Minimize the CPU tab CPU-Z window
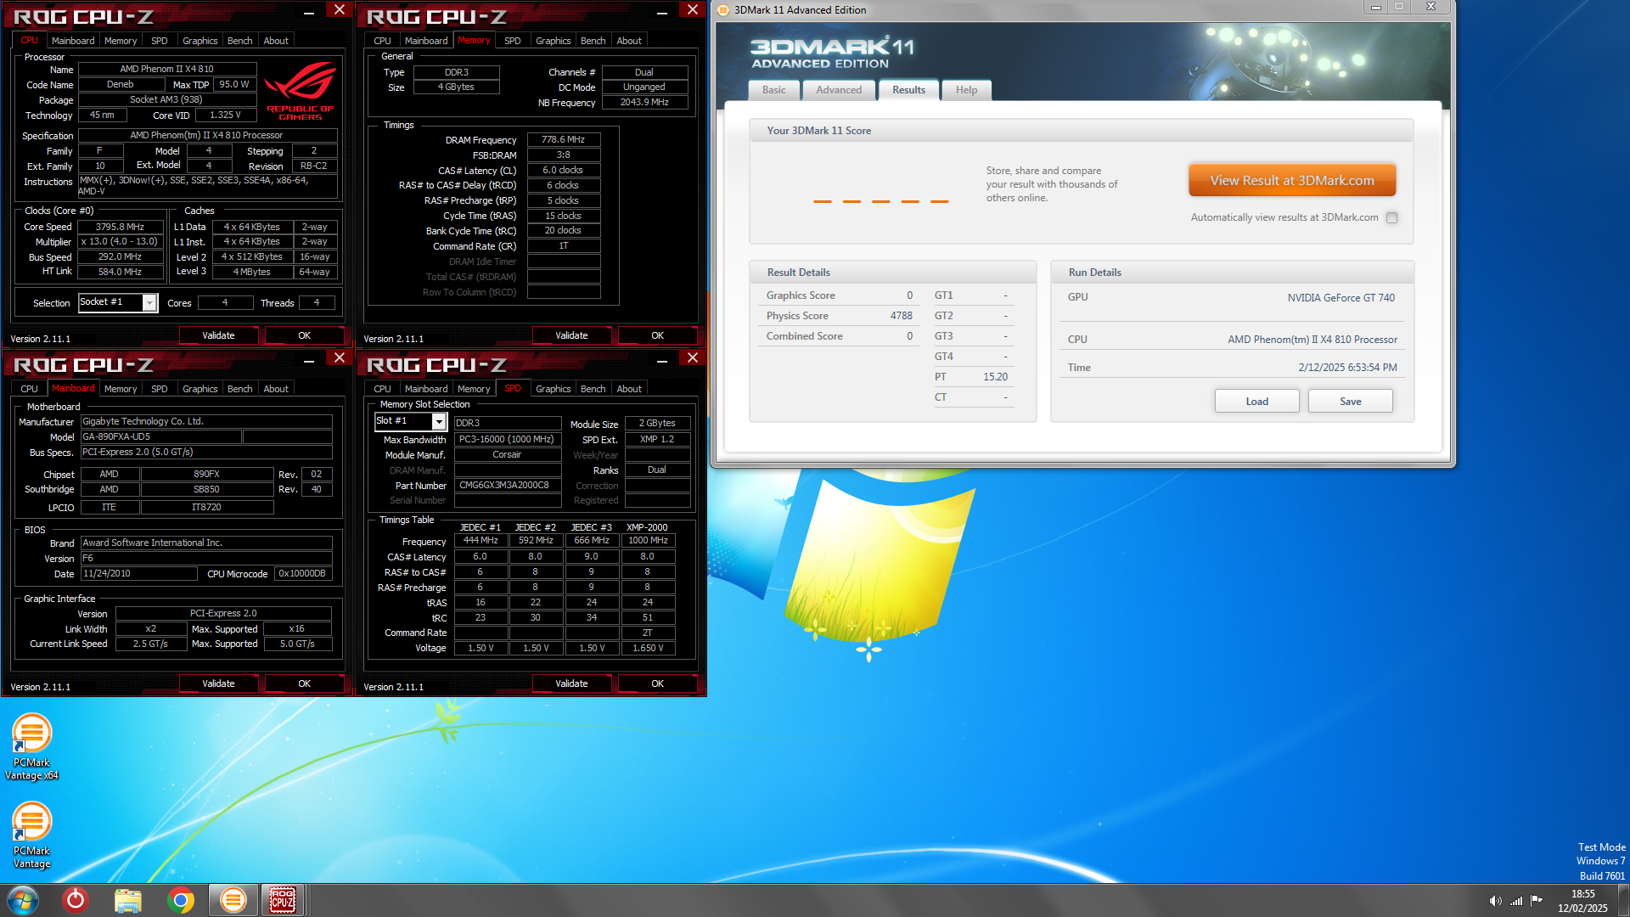1630x917 pixels. coord(309,11)
